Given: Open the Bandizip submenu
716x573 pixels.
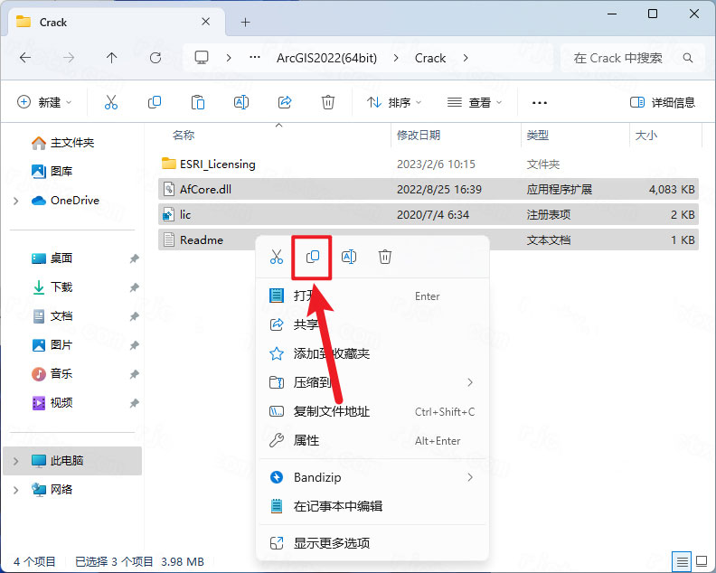Looking at the screenshot, I should [x=372, y=477].
